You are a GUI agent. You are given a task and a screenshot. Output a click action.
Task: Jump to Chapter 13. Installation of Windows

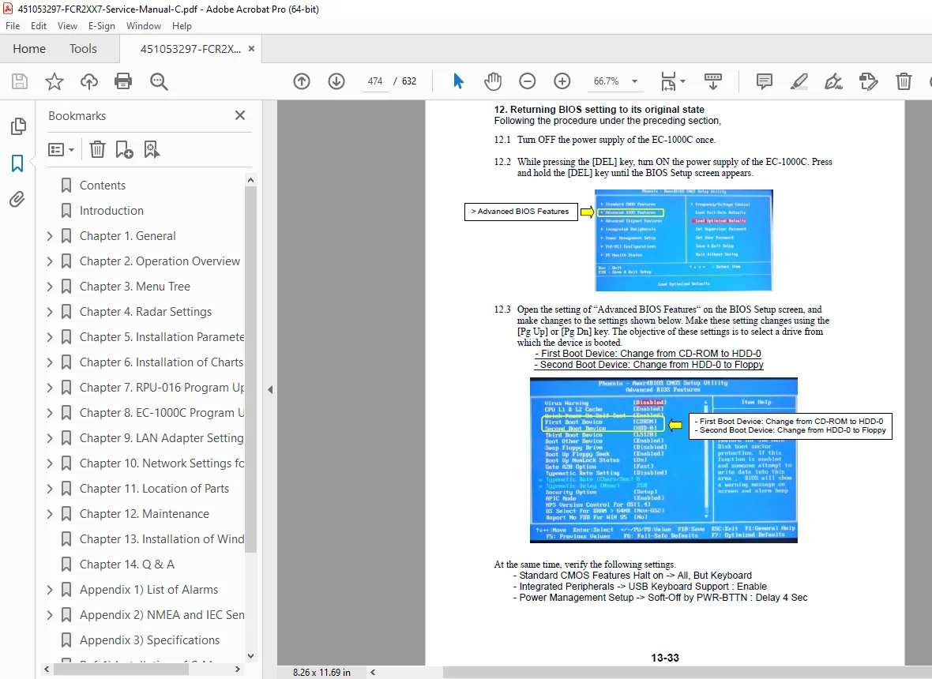(x=162, y=539)
